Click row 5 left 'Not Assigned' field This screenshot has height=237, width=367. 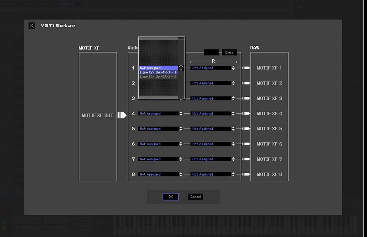coord(158,129)
